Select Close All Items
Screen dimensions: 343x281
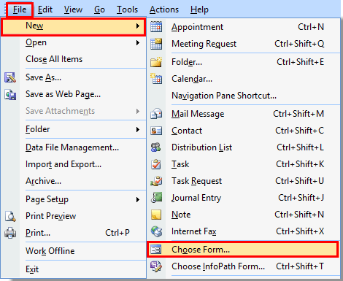coord(54,59)
